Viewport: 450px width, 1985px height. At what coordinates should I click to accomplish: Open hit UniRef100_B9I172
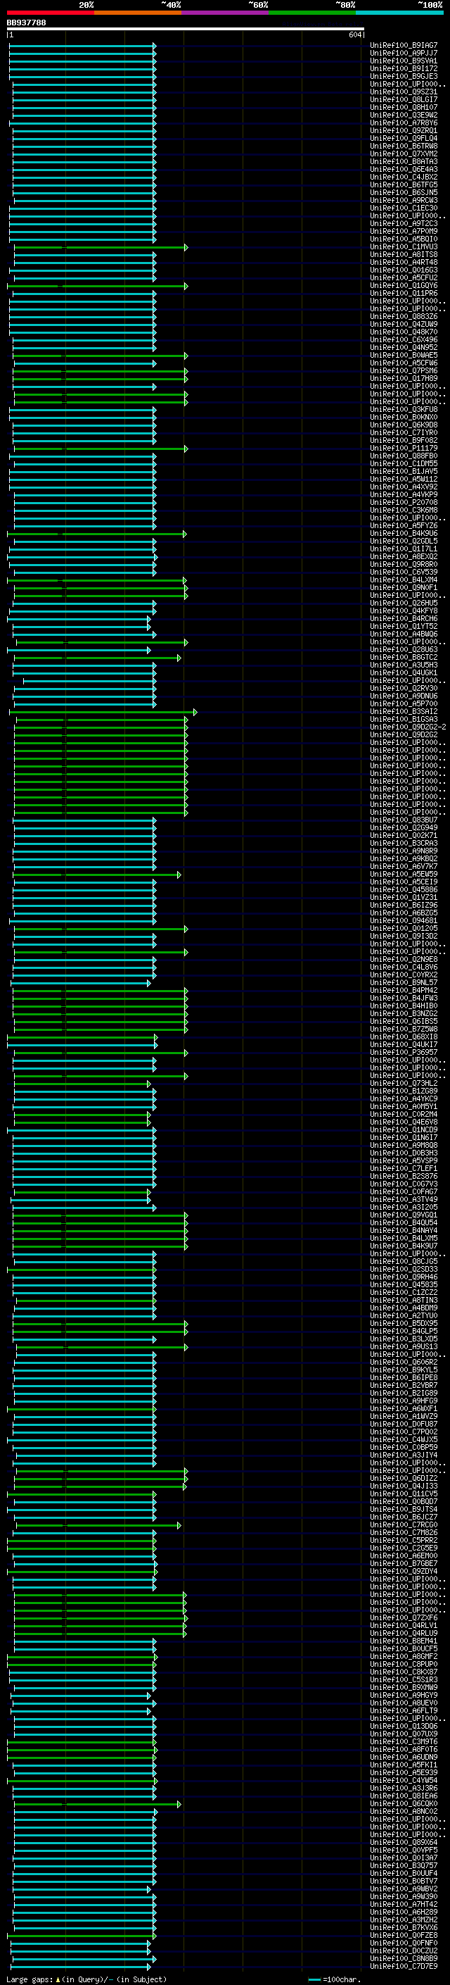point(404,68)
